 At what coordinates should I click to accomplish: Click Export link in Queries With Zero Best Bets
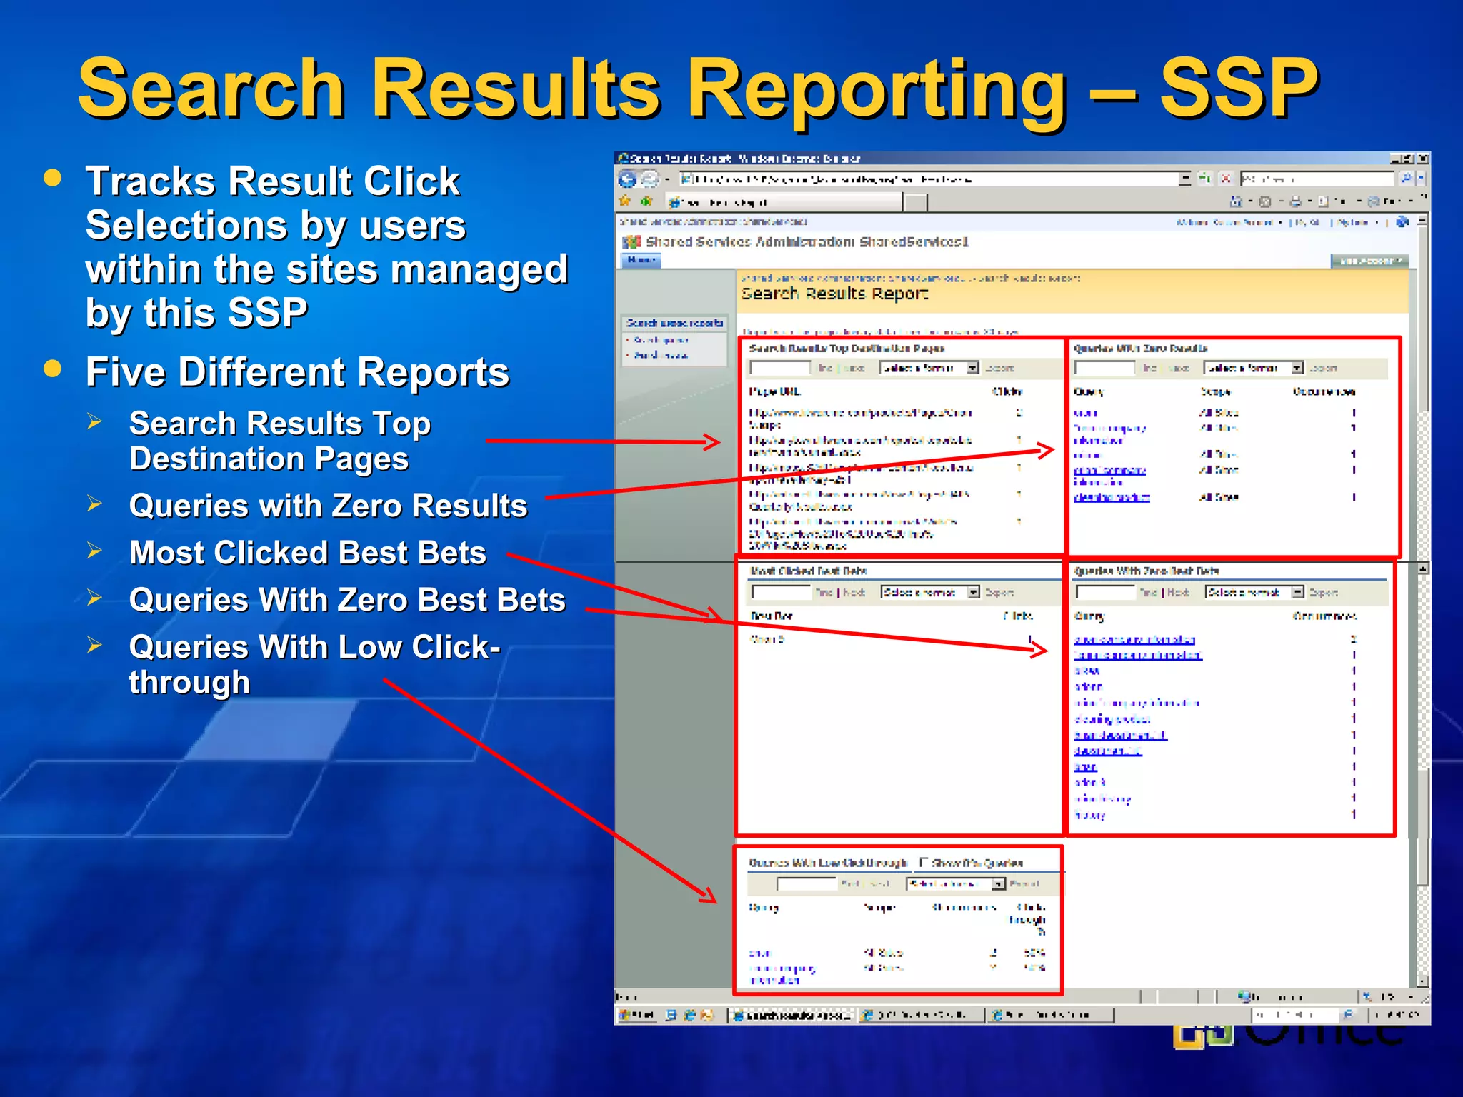click(1323, 593)
